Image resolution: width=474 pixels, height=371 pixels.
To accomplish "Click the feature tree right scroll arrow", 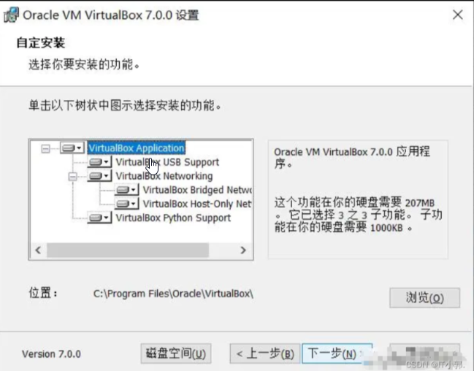I will point(243,250).
